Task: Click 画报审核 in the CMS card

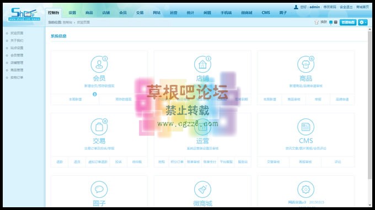Action: pos(306,162)
